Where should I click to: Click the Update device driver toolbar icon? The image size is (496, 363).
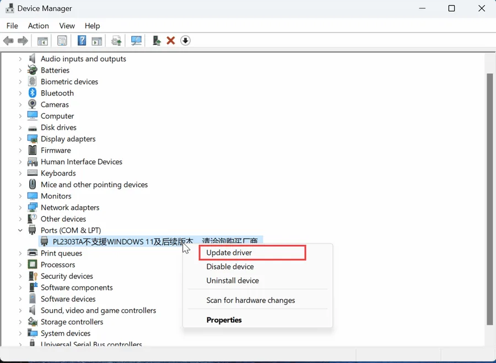pyautogui.click(x=116, y=41)
